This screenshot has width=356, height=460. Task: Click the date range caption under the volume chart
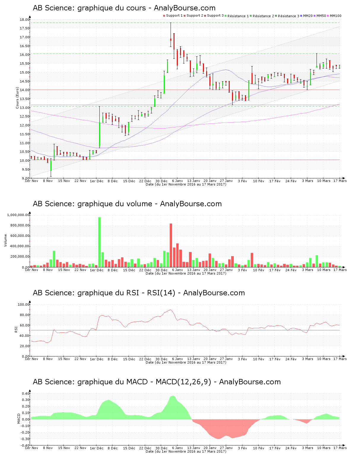click(186, 273)
